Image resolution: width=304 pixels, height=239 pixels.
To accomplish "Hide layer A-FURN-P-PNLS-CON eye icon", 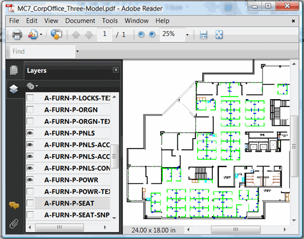I will click(30, 168).
